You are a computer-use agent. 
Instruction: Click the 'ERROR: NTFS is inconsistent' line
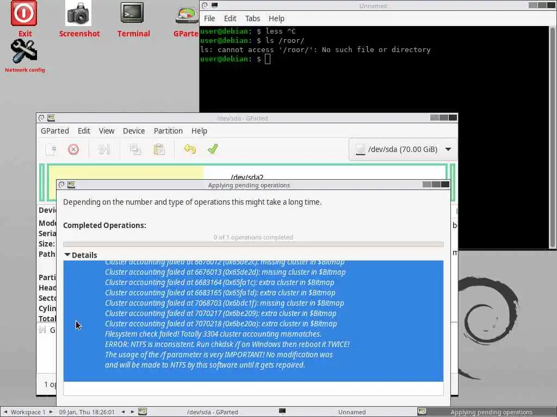pyautogui.click(x=227, y=344)
